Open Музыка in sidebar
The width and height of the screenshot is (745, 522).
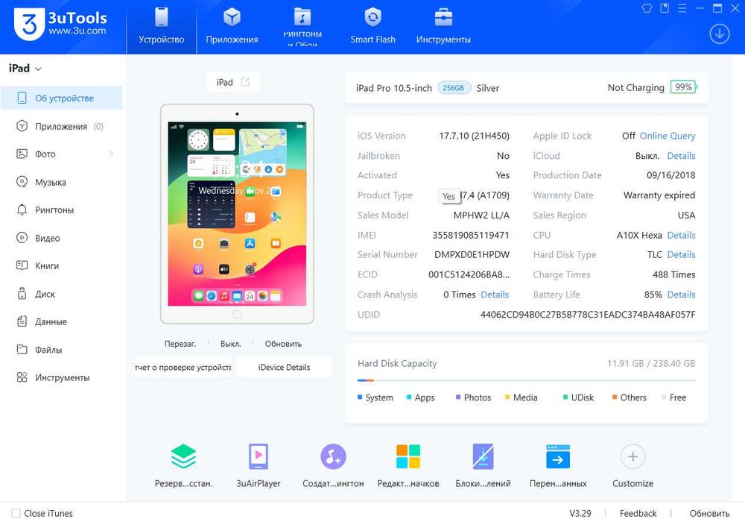click(62, 182)
